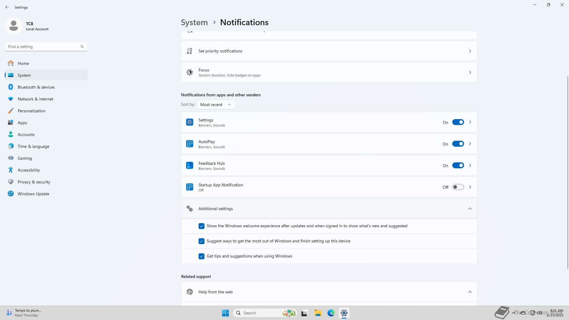Open Microsoft Edge from the taskbar
The image size is (569, 320).
click(331, 313)
